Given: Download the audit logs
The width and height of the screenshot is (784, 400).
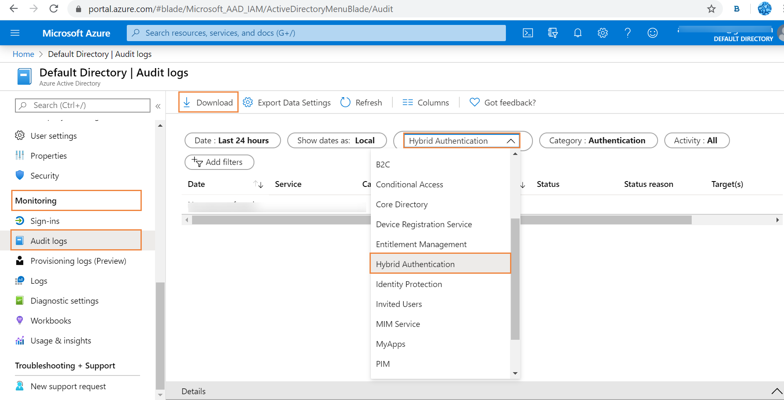Looking at the screenshot, I should [x=208, y=102].
